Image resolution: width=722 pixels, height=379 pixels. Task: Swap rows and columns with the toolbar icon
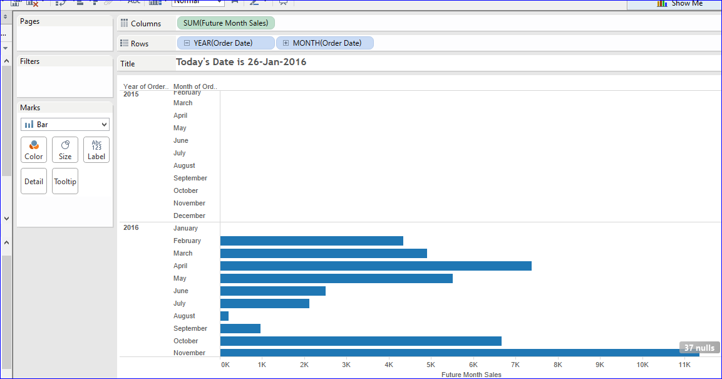coord(61,3)
